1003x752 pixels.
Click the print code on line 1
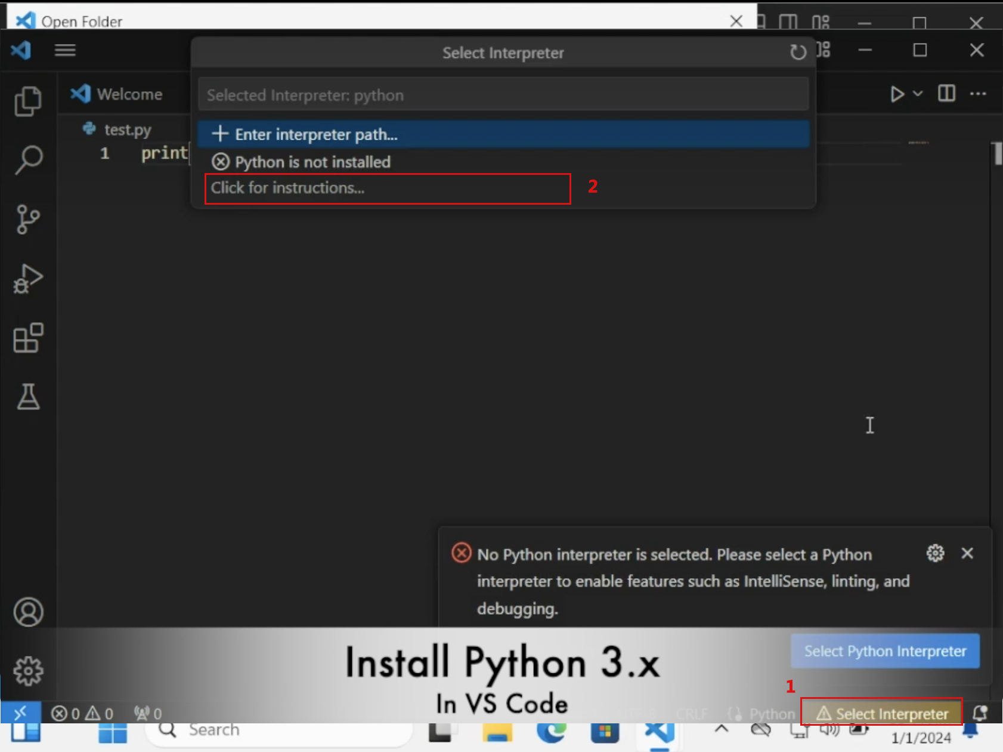pyautogui.click(x=165, y=153)
